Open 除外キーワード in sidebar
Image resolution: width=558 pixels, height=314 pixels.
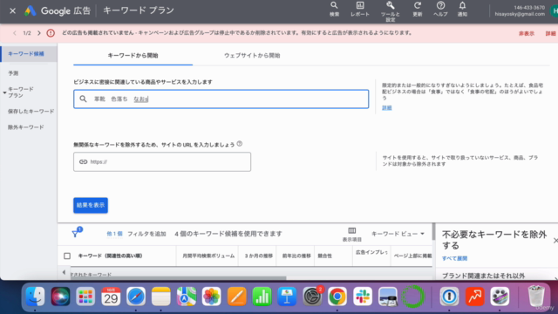[26, 127]
